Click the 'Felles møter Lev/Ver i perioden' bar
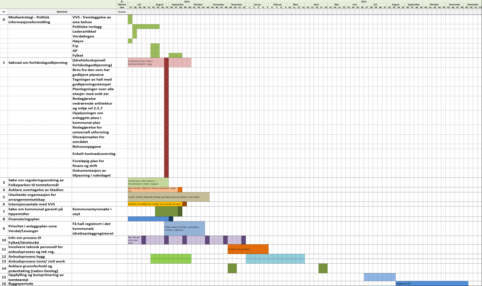 (184, 229)
